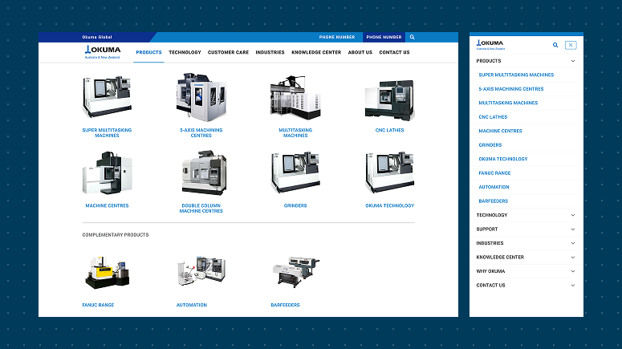622x349 pixels.
Task: Click the search magnifier icon in top bar
Action: click(413, 37)
